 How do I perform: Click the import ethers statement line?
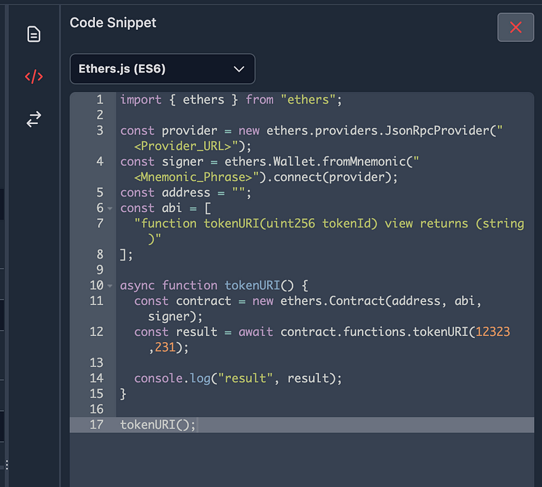point(231,100)
